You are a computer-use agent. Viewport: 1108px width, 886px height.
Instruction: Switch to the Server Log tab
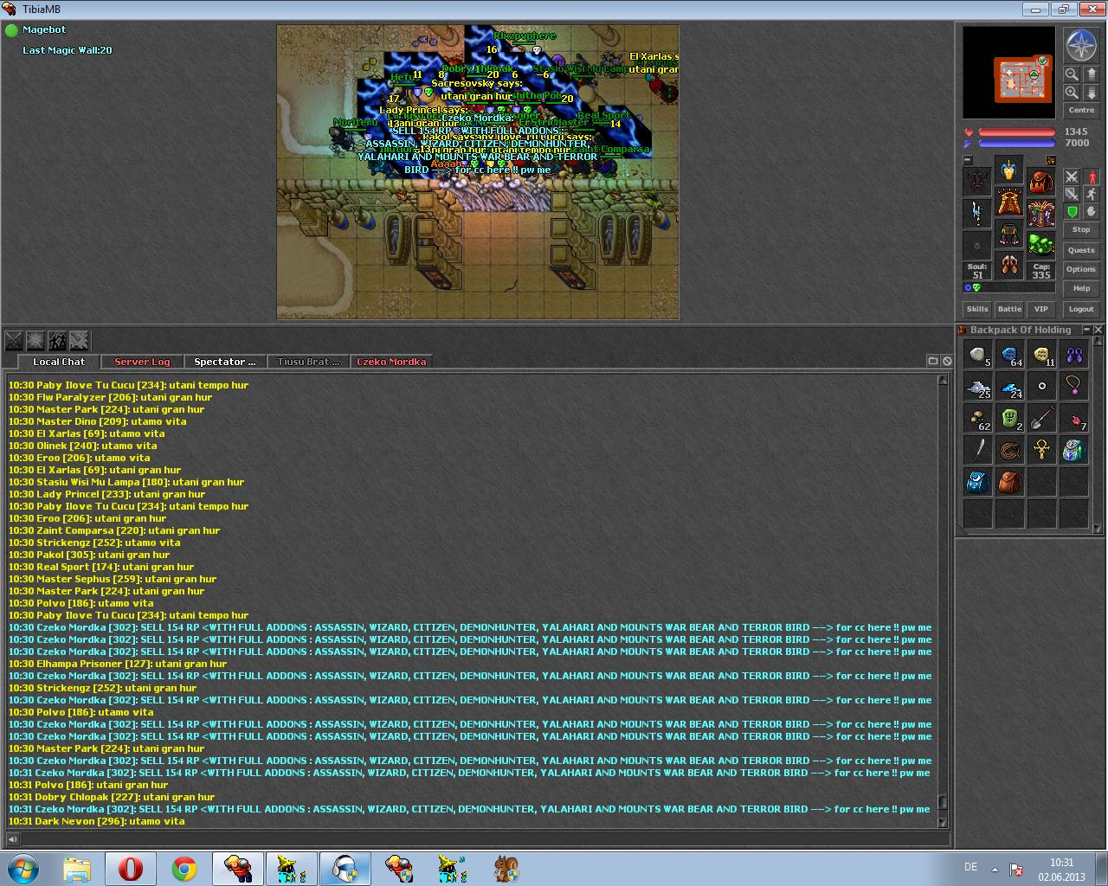[142, 362]
